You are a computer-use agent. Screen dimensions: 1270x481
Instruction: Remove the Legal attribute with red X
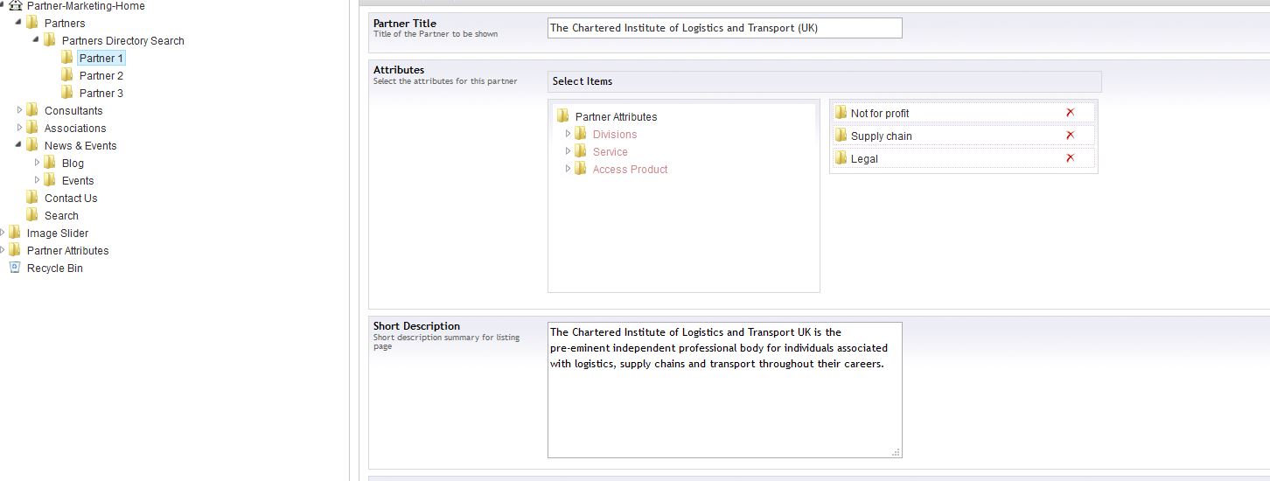tap(1070, 158)
